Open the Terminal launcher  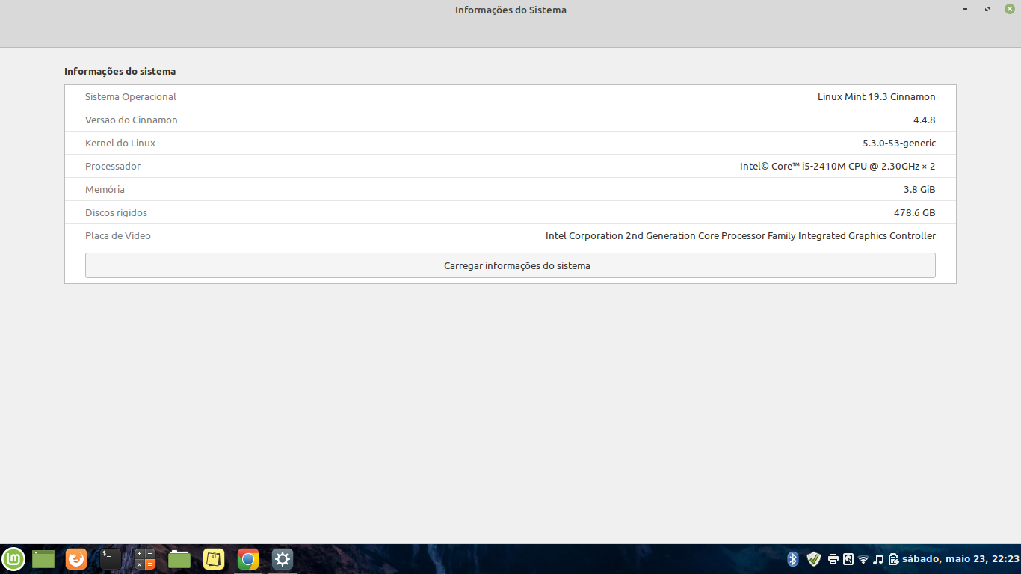pos(111,559)
